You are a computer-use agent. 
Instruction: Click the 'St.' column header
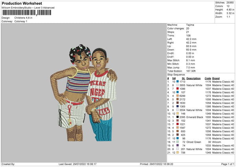[x=183, y=78]
